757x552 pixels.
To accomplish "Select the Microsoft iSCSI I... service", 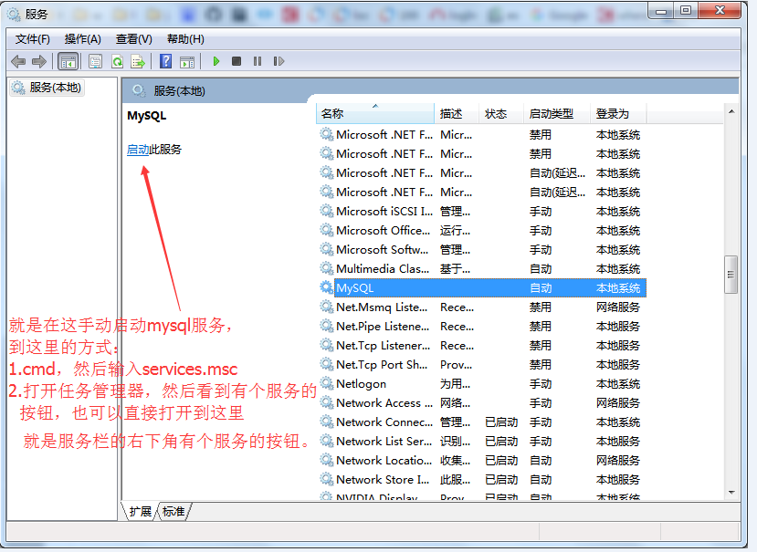I will tap(483, 211).
